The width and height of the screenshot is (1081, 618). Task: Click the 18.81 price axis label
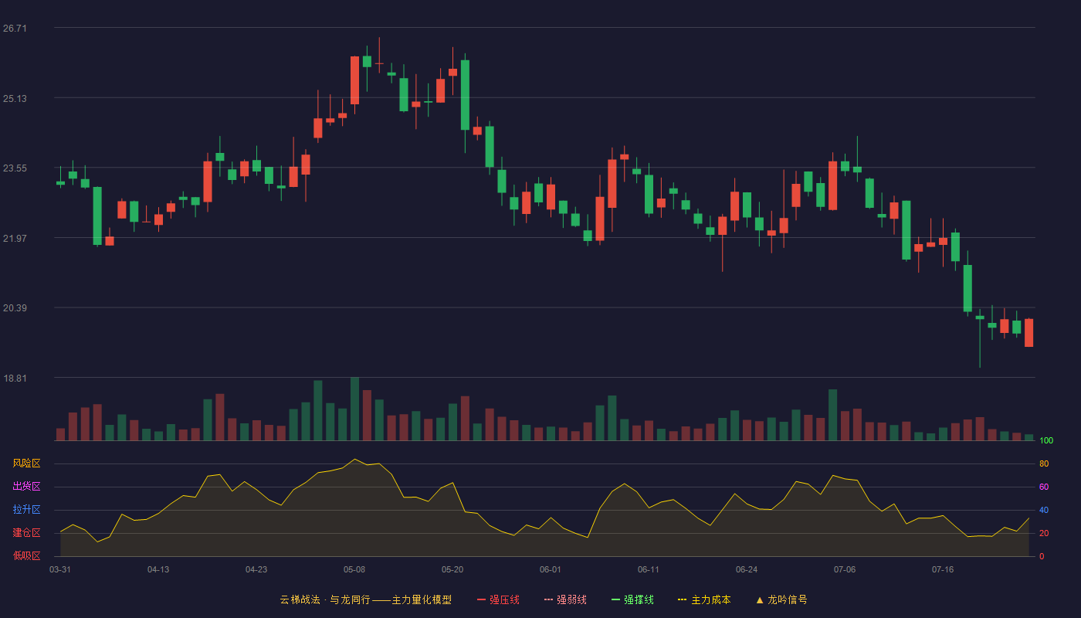tap(15, 379)
